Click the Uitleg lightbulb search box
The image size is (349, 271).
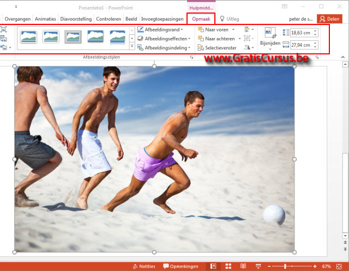(230, 19)
